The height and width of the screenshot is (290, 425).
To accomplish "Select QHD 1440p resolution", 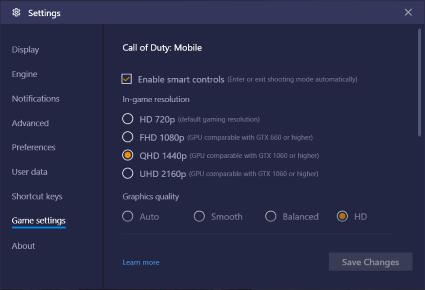I will click(127, 155).
